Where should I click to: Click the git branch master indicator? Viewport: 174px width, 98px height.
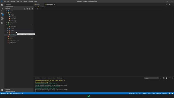[4, 93]
